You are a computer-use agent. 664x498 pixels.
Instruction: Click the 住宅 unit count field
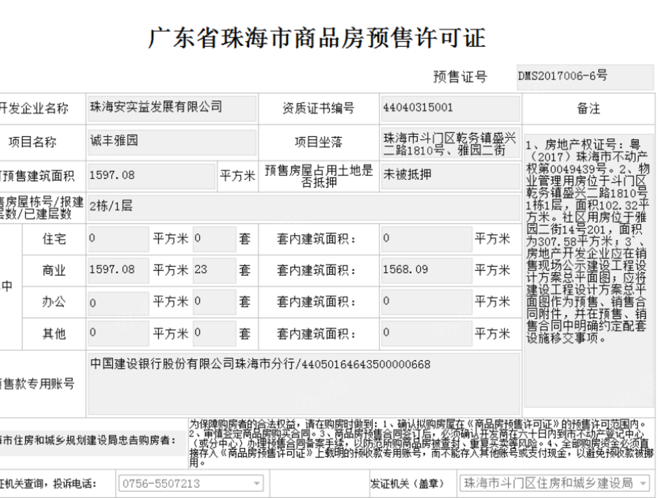click(215, 239)
